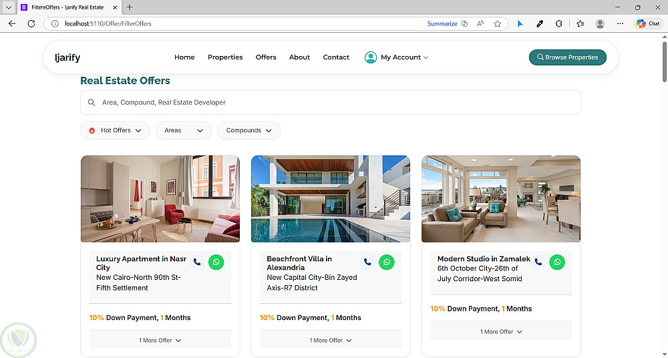
Task: Click the Modern Studio in Zamalek title
Action: [x=484, y=258]
